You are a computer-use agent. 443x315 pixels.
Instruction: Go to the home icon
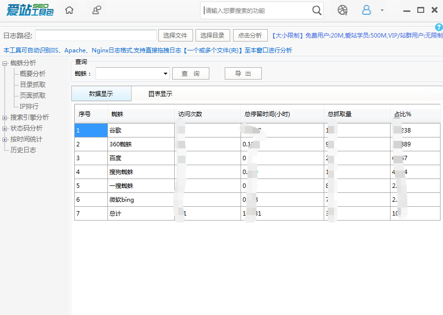69,10
